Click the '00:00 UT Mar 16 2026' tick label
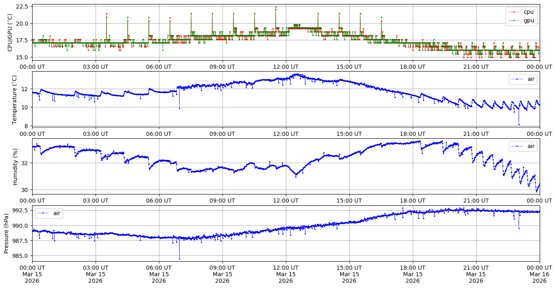This screenshot has width=556, height=288. tap(539, 274)
